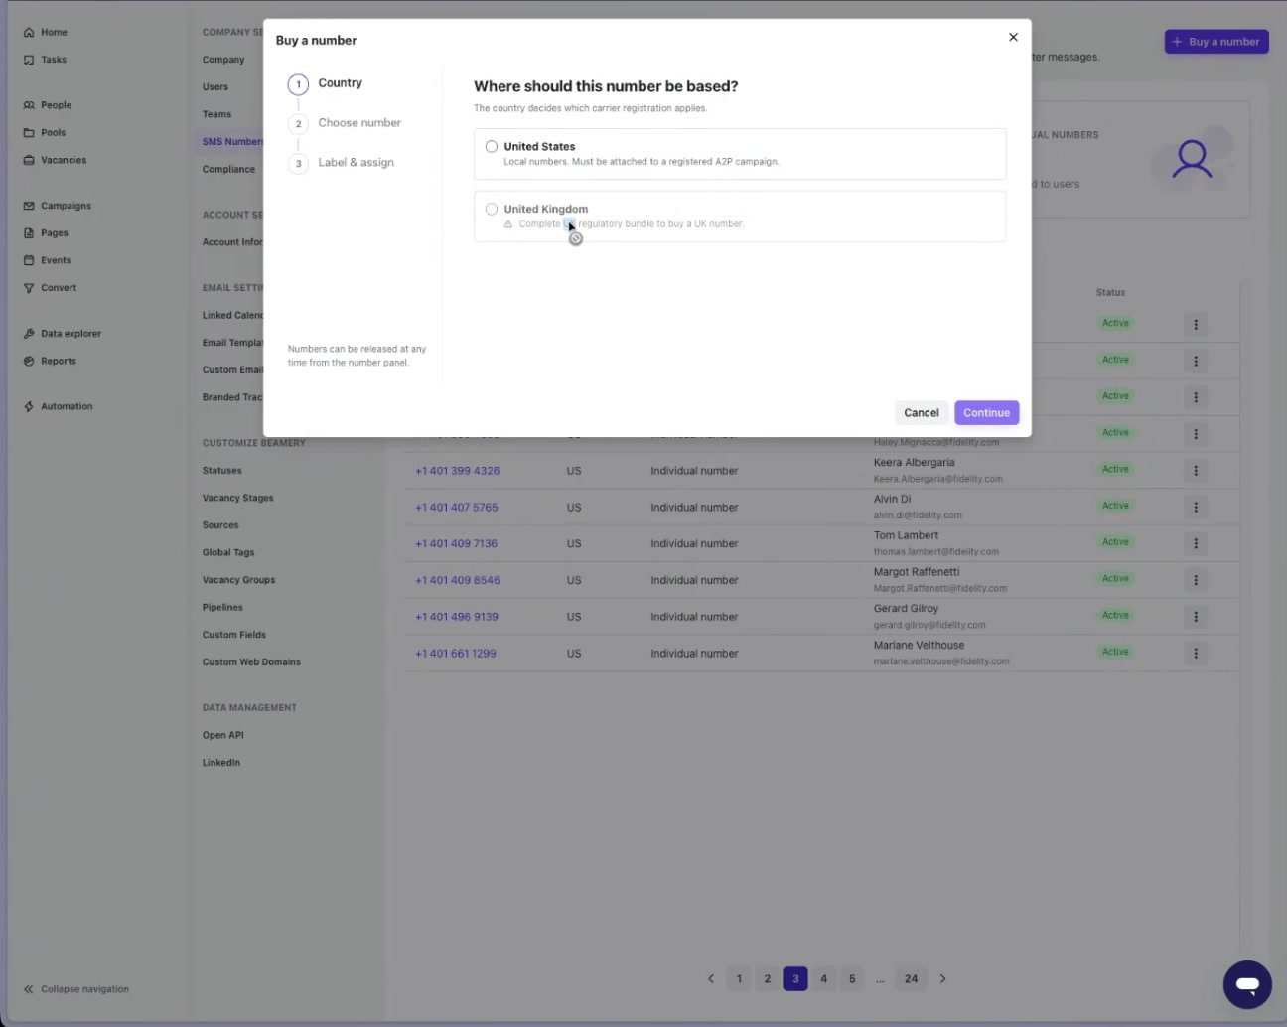Open Pipelines settings in the menu
This screenshot has height=1027, width=1287.
[x=222, y=608]
